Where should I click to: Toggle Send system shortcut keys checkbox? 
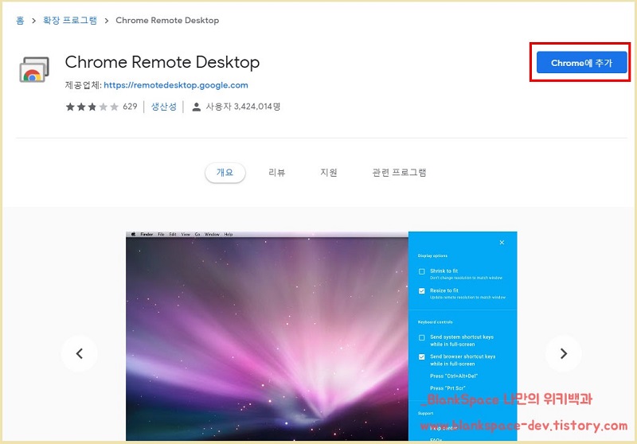point(422,337)
